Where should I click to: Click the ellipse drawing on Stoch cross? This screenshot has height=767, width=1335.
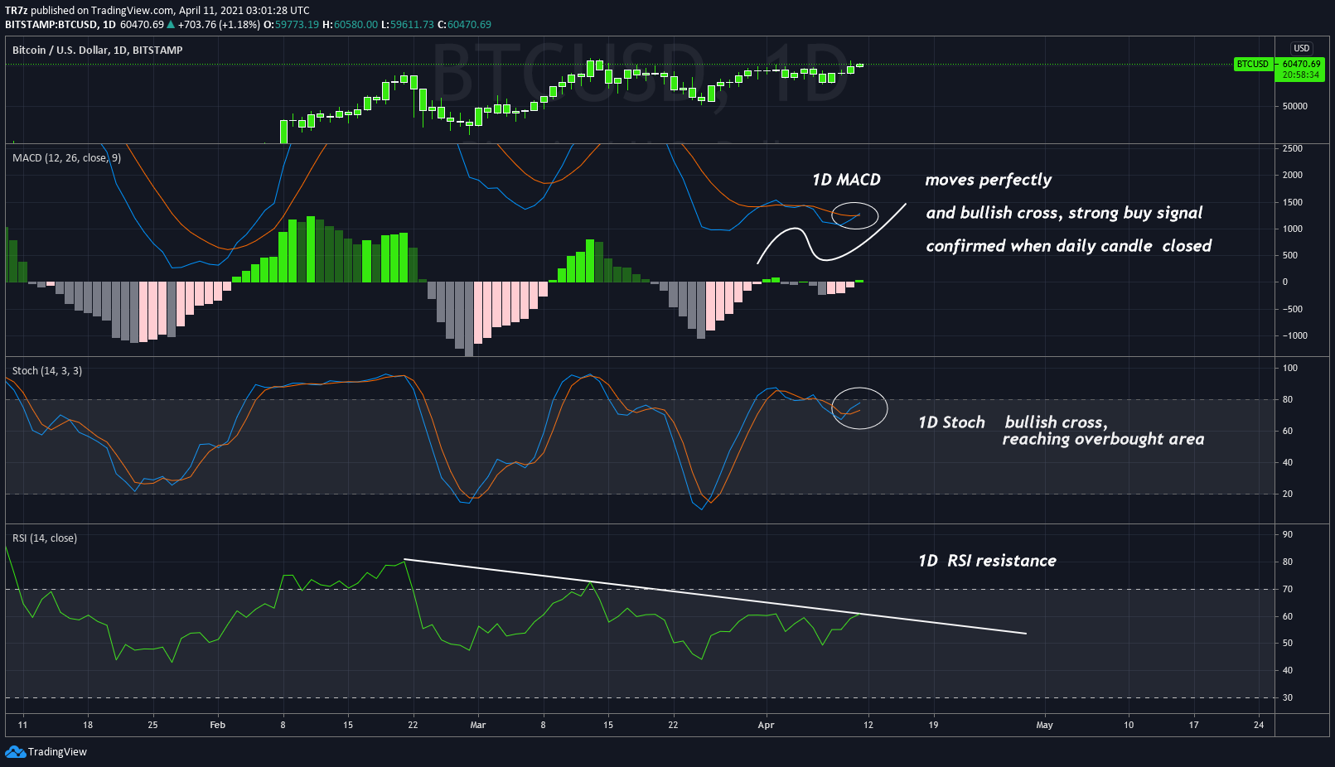click(859, 408)
